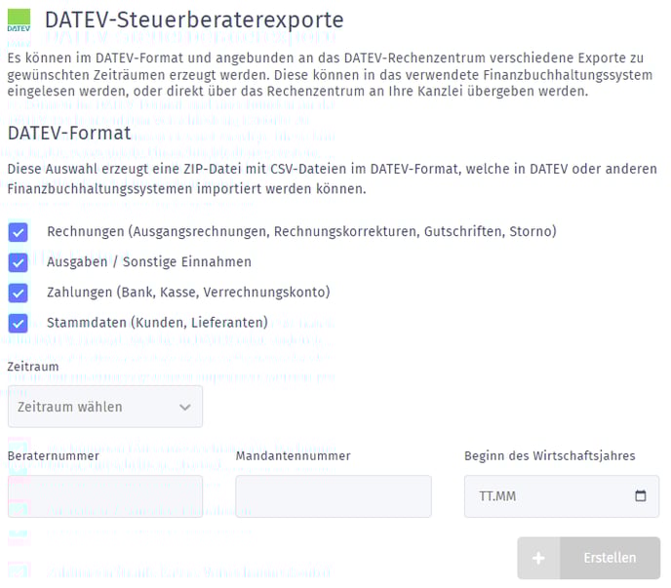Click the Erstellen button

589,558
